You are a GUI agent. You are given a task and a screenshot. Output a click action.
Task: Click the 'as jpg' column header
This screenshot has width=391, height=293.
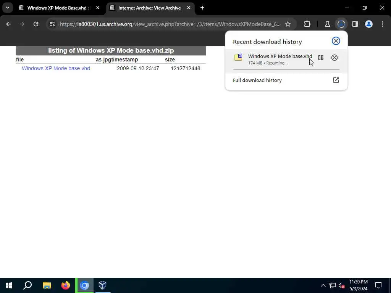click(103, 60)
